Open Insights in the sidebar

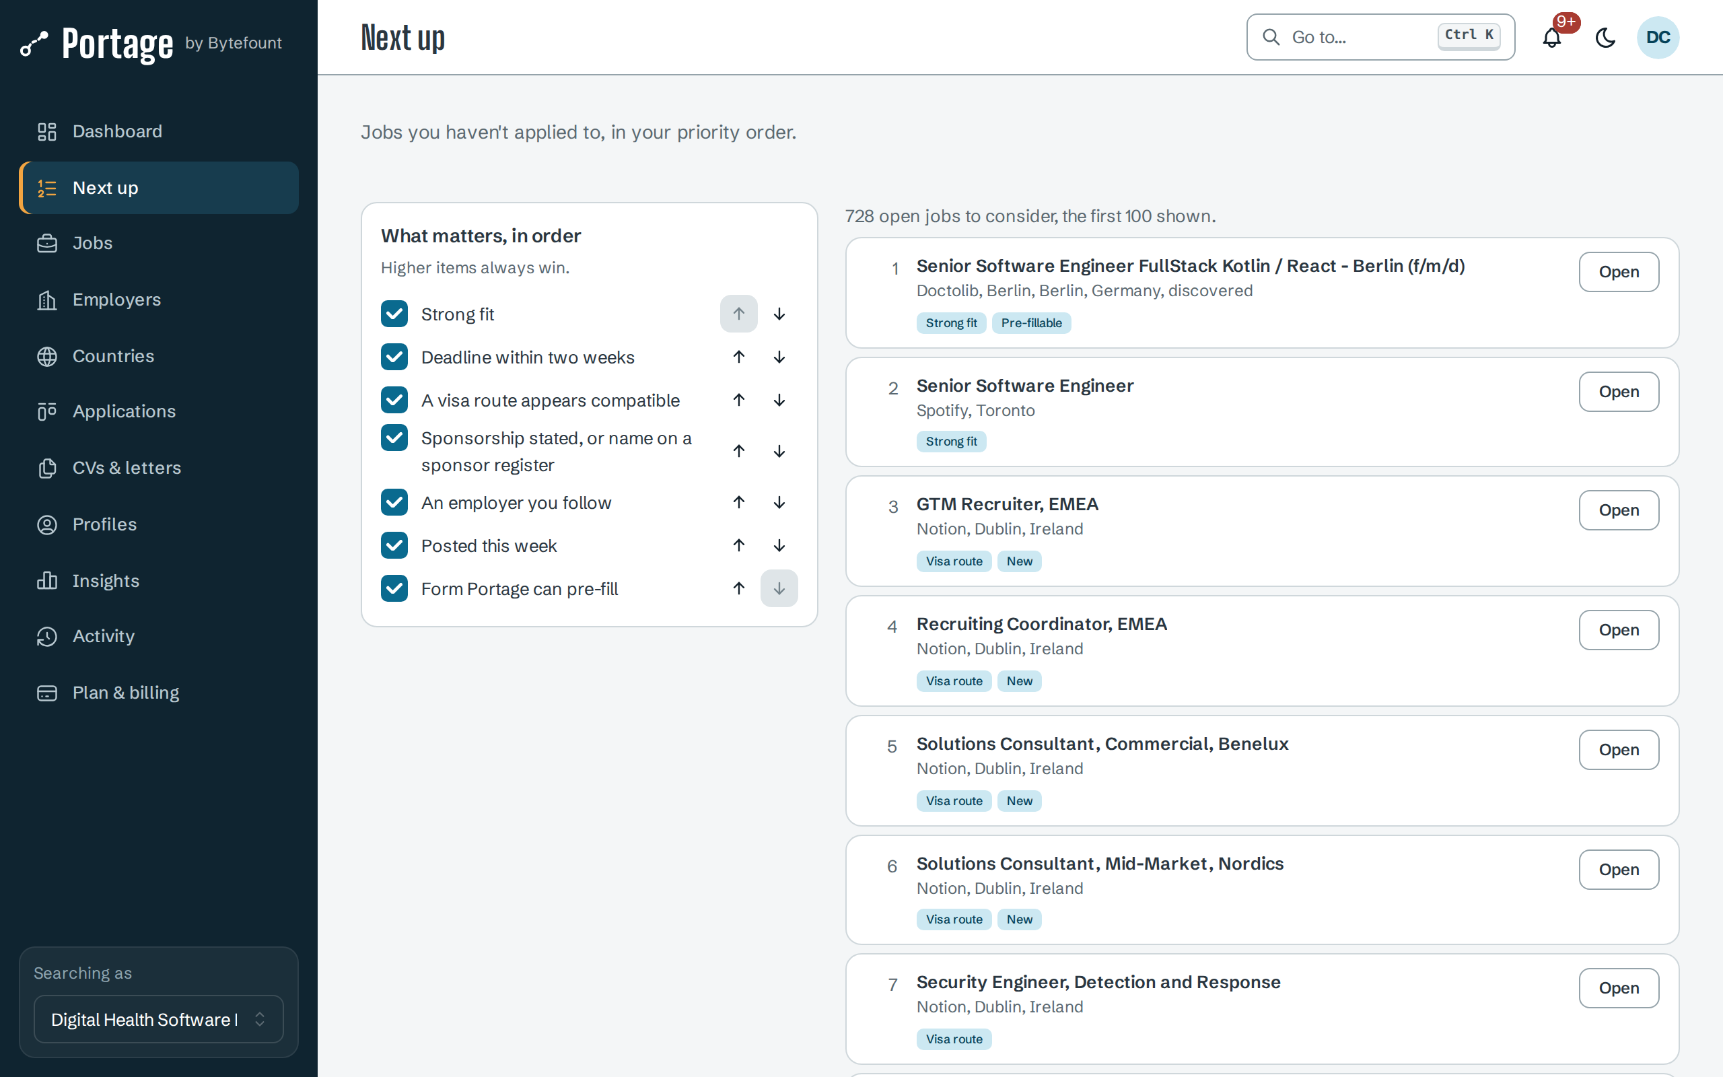(x=158, y=580)
